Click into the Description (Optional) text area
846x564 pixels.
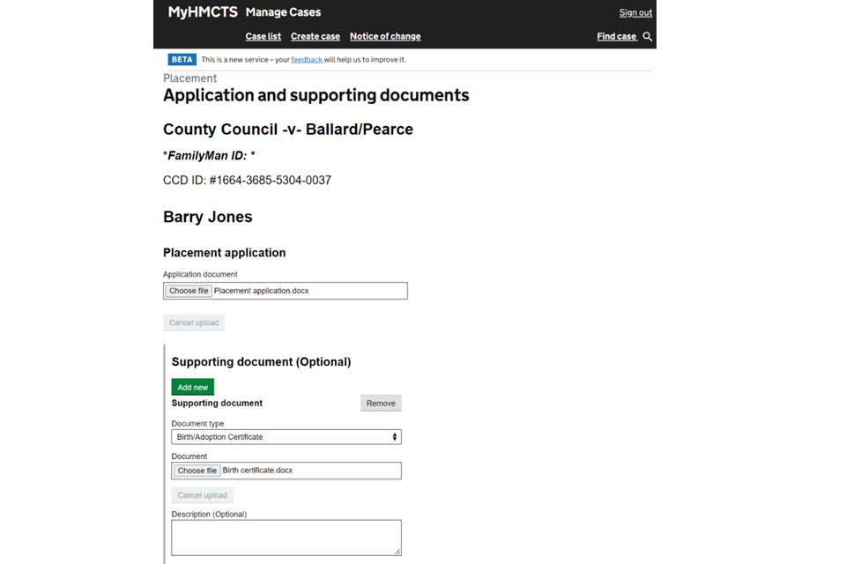[x=286, y=538]
